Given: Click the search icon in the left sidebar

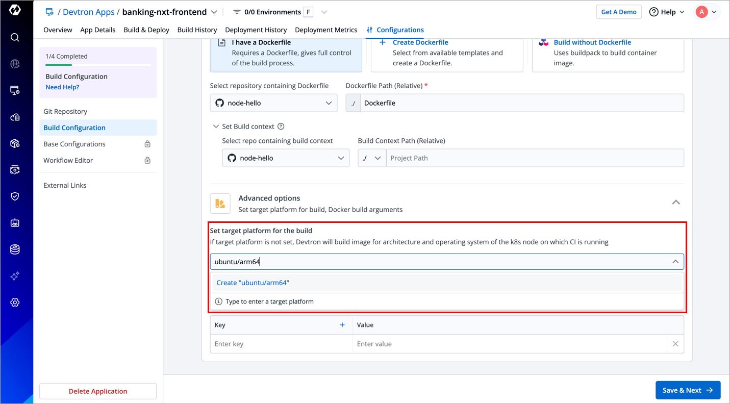Looking at the screenshot, I should tap(15, 37).
